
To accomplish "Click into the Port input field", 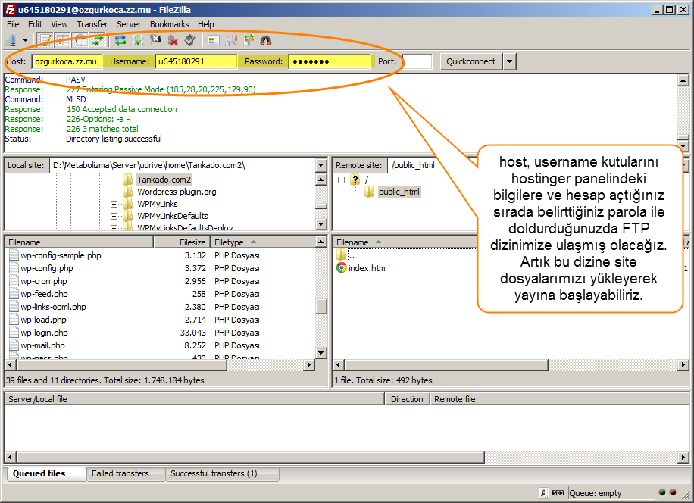I will [x=417, y=61].
